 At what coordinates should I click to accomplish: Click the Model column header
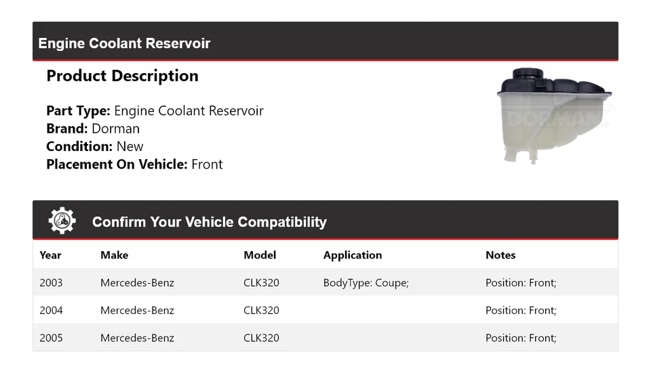pyautogui.click(x=260, y=255)
